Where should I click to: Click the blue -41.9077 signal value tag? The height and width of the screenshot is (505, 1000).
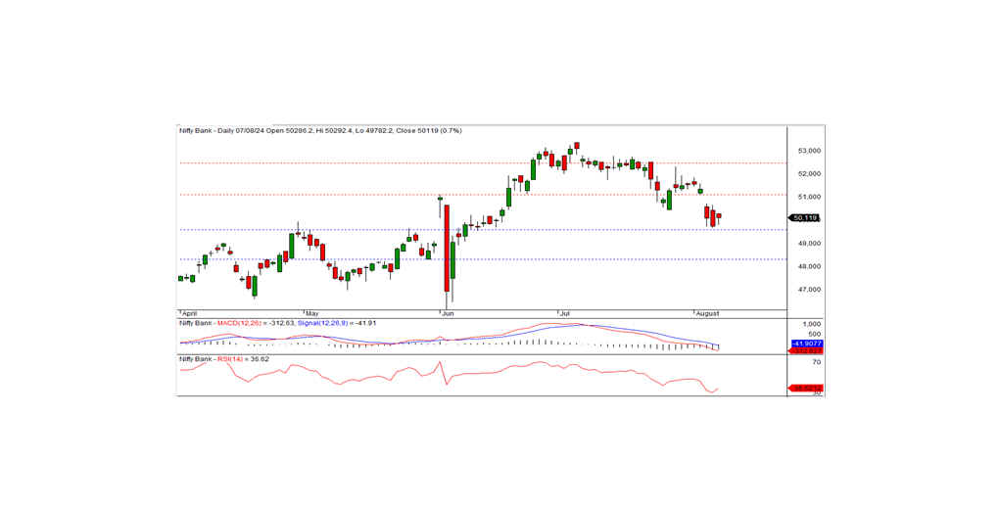tap(806, 344)
